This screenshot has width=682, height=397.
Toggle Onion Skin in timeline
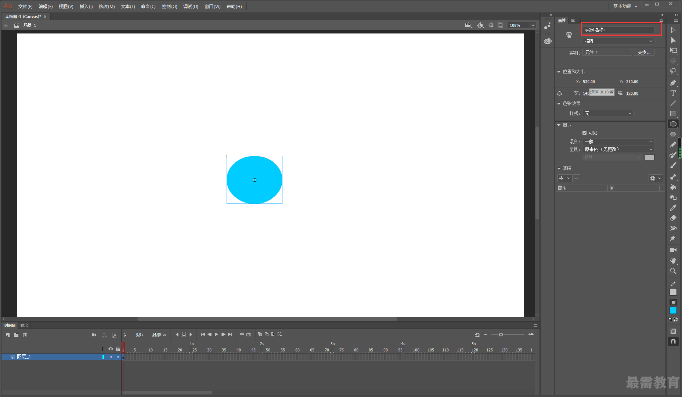tap(260, 335)
